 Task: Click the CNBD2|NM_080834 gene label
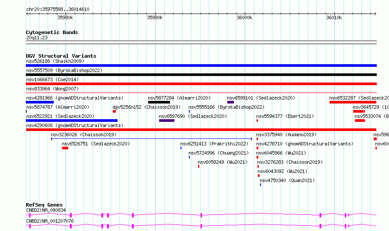tap(46, 210)
